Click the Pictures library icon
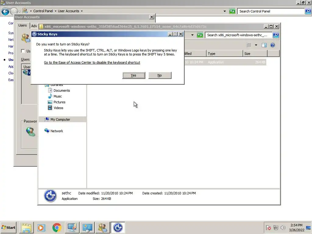Image resolution: width=312 pixels, height=234 pixels. [50, 102]
